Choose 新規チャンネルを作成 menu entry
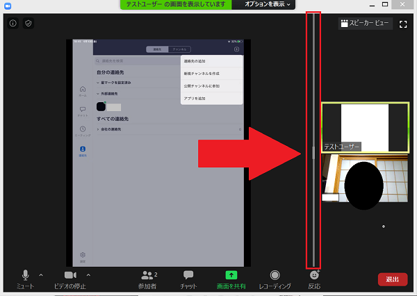This screenshot has width=417, height=296. pos(212,74)
